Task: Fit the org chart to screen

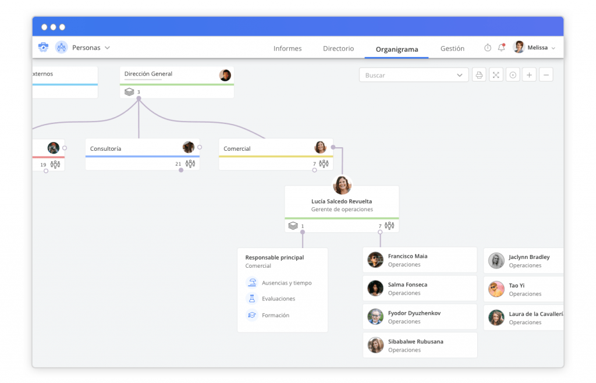Action: click(496, 75)
